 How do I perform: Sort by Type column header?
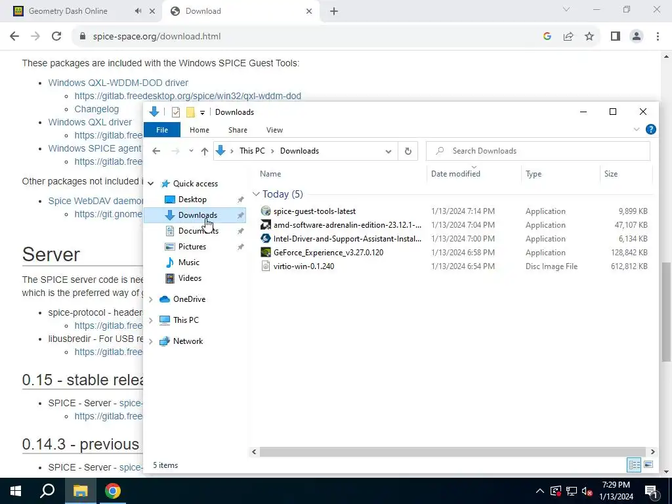(534, 173)
